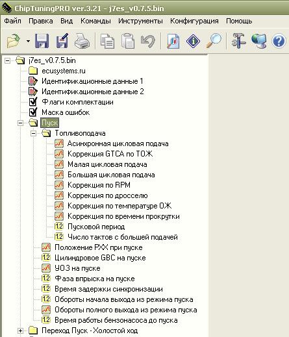Image resolution: width=289 pixels, height=337 pixels.
Task: Click graph icon of Коррекция по температуре ОЖ
Action: click(x=59, y=206)
